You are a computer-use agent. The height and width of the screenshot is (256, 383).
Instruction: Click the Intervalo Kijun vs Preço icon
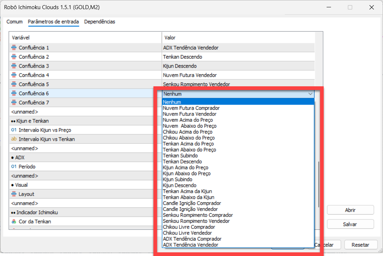click(14, 130)
